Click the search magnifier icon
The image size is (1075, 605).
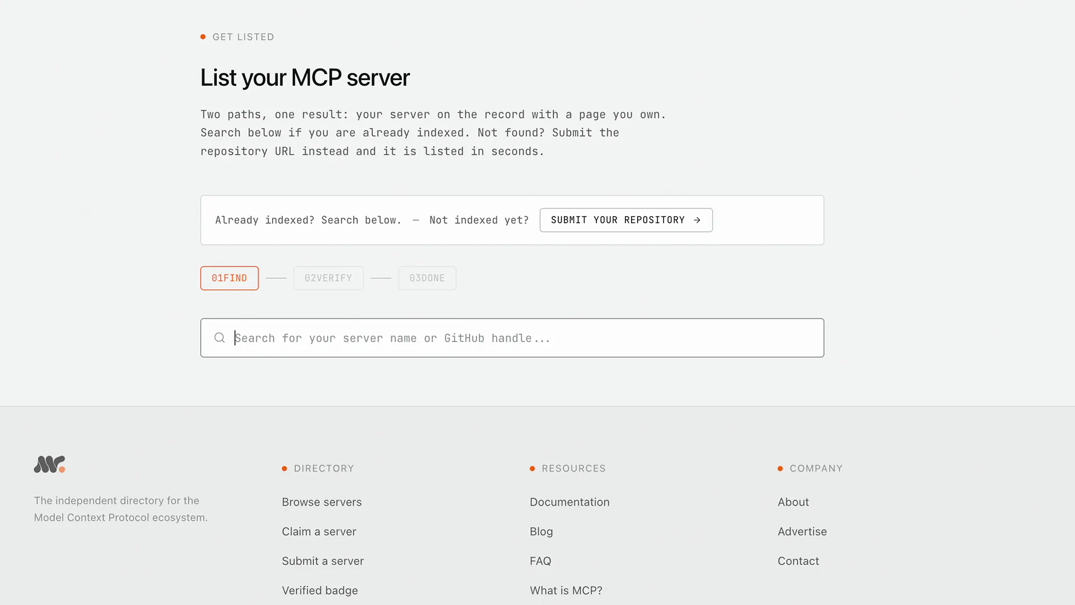(x=219, y=338)
